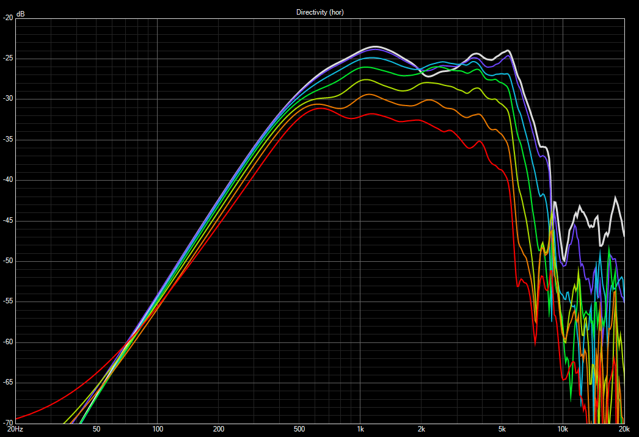Click the '200' frequency axis label
The width and height of the screenshot is (639, 437).
(219, 429)
